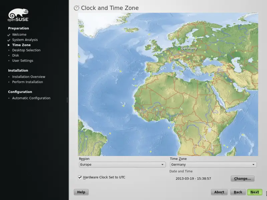Viewport: 267px width, 200px height.
Task: Select the Welcome step in sidebar
Action: click(x=19, y=35)
